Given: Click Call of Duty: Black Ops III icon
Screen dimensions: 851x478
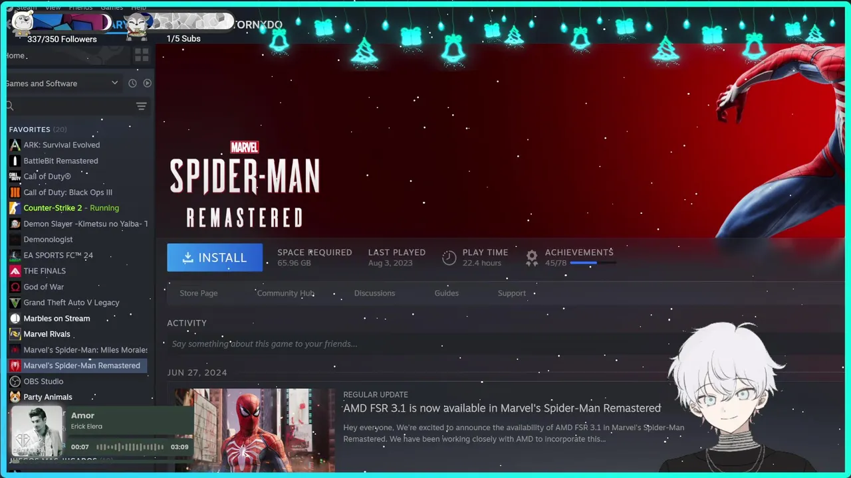Looking at the screenshot, I should point(15,193).
